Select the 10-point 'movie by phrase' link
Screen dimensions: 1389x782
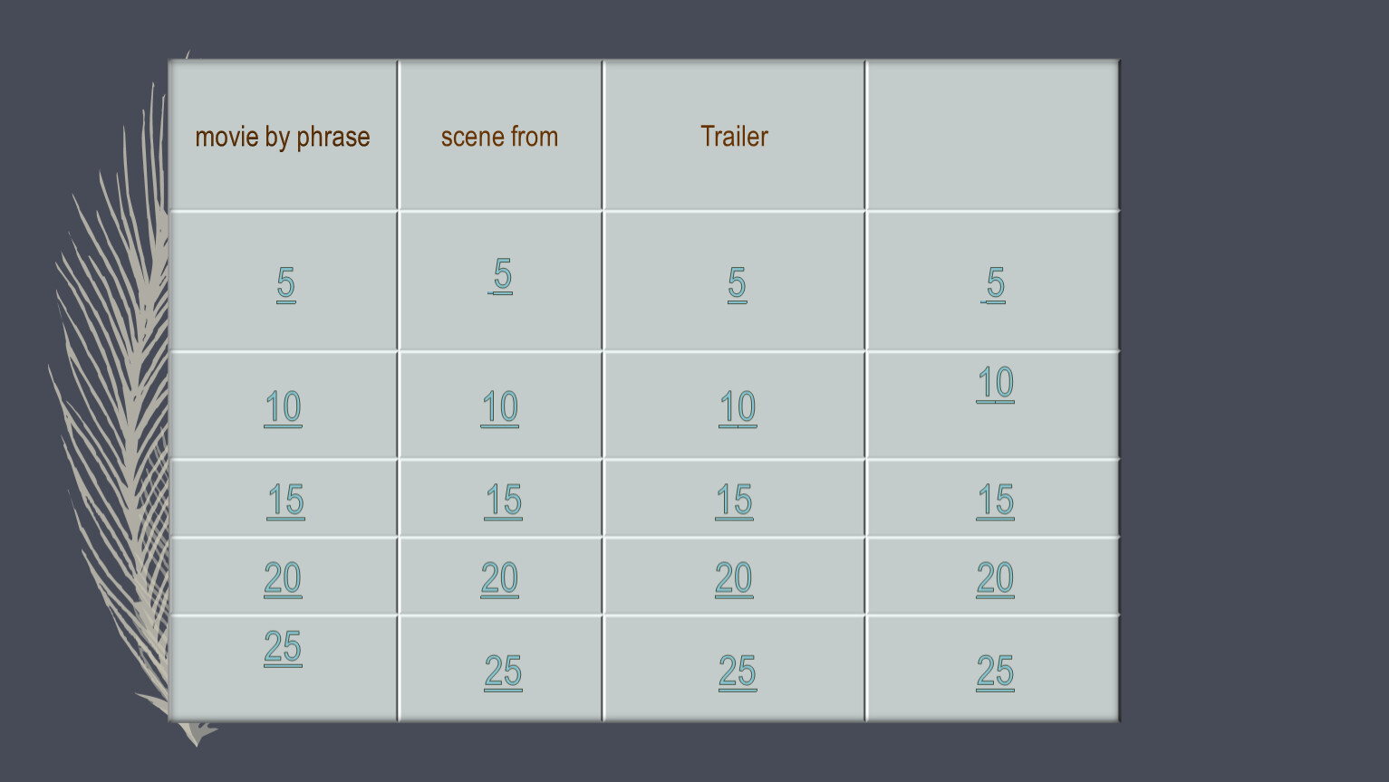pos(283,407)
